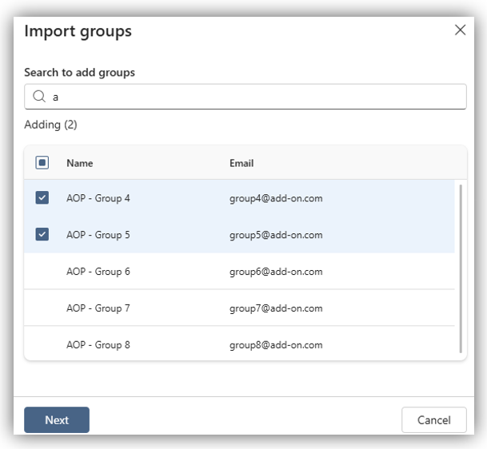Focus the search to add groups field

pos(256,97)
